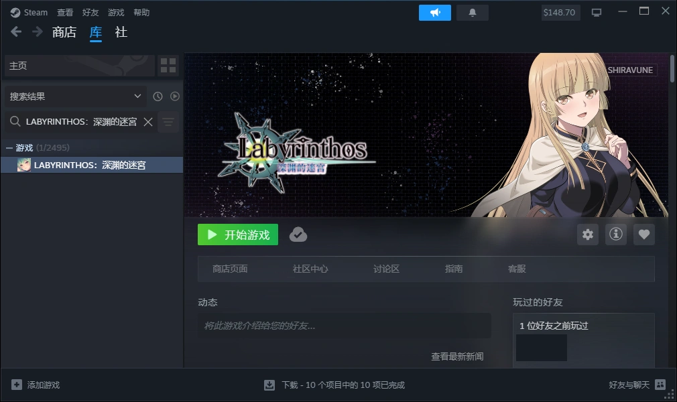Expand the 搜索结果 dropdown
Viewport: 677px width, 402px height.
click(x=76, y=96)
